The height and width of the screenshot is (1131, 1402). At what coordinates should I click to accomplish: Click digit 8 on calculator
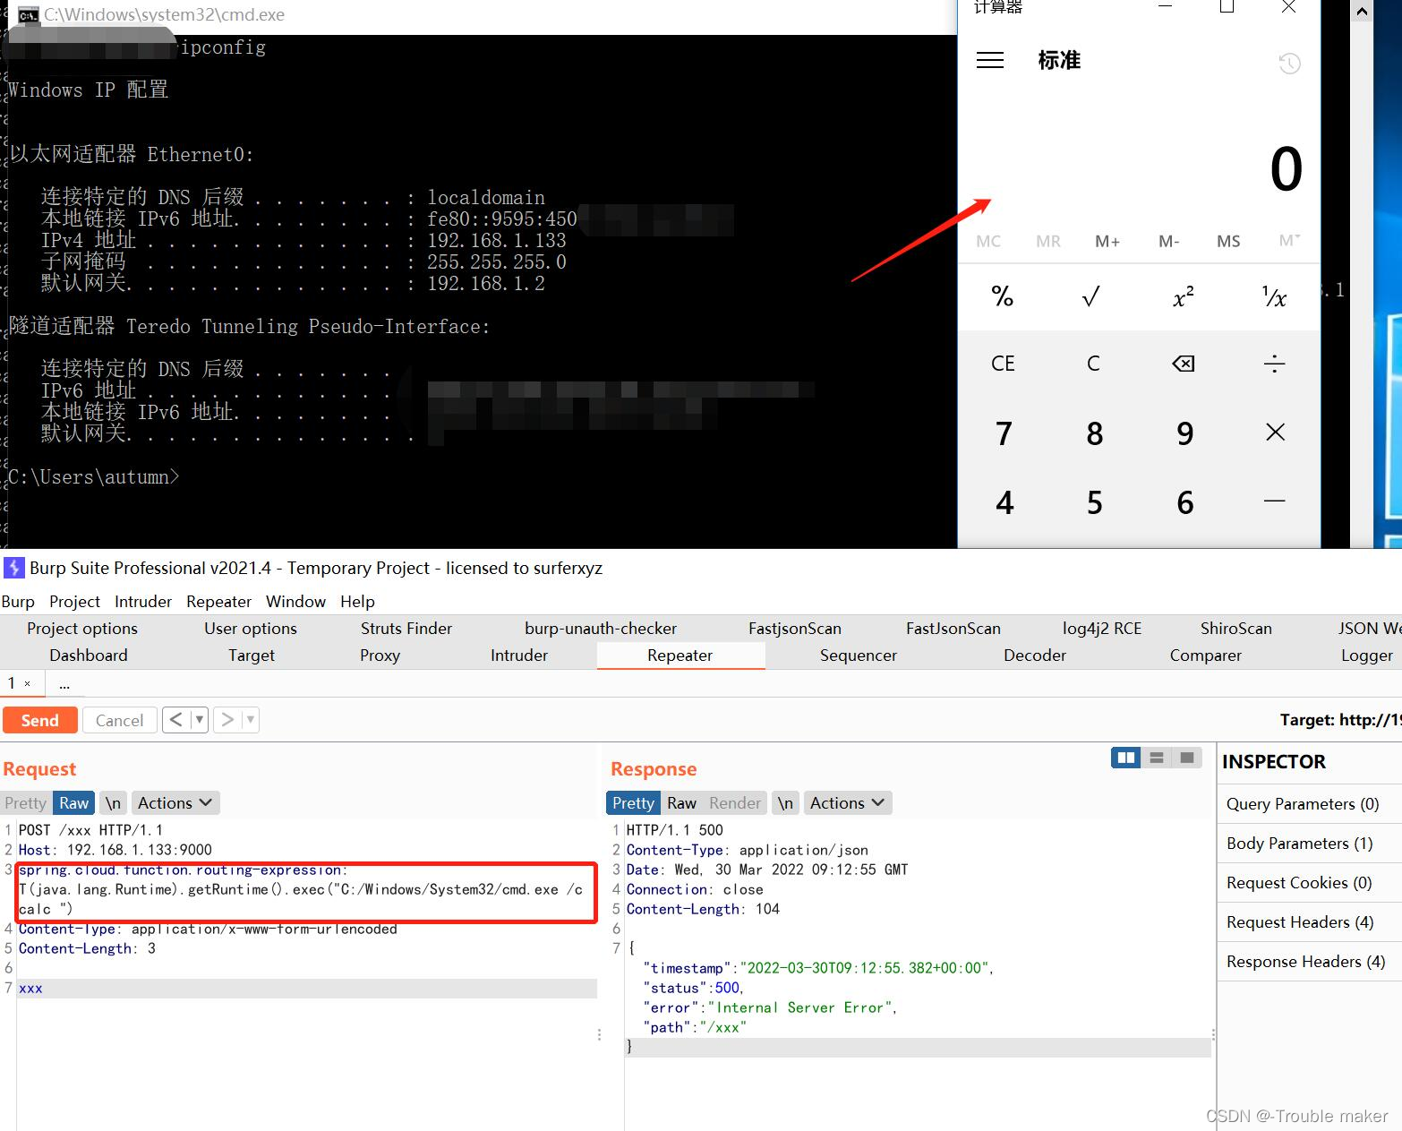pyautogui.click(x=1094, y=433)
